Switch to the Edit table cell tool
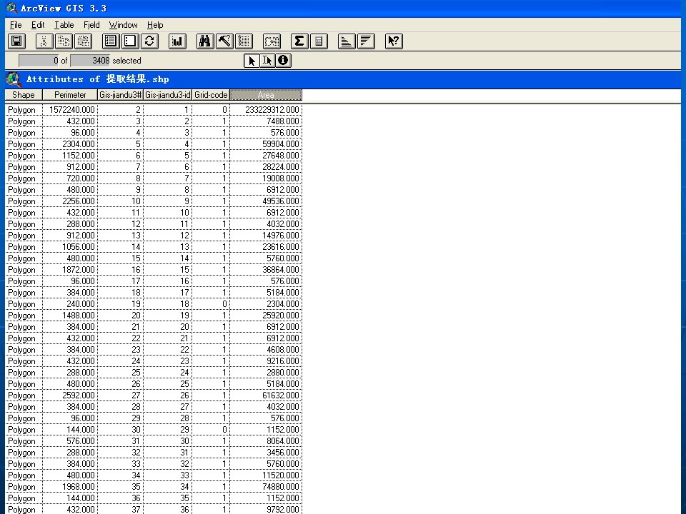This screenshot has height=514, width=686. point(267,60)
